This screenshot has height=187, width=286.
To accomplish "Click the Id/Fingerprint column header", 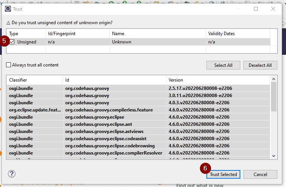I will pos(77,34).
